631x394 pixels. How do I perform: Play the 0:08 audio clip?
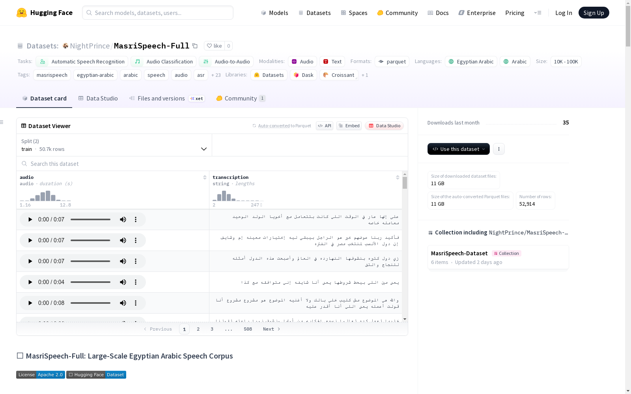click(30, 303)
